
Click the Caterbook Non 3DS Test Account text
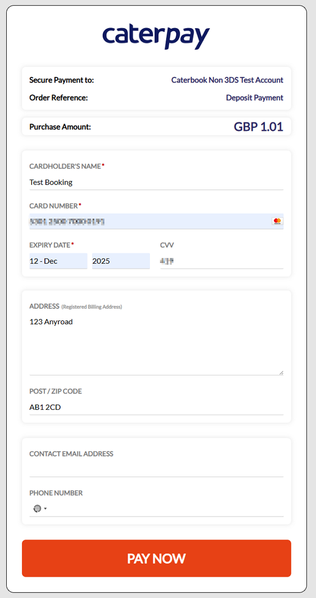tap(227, 80)
